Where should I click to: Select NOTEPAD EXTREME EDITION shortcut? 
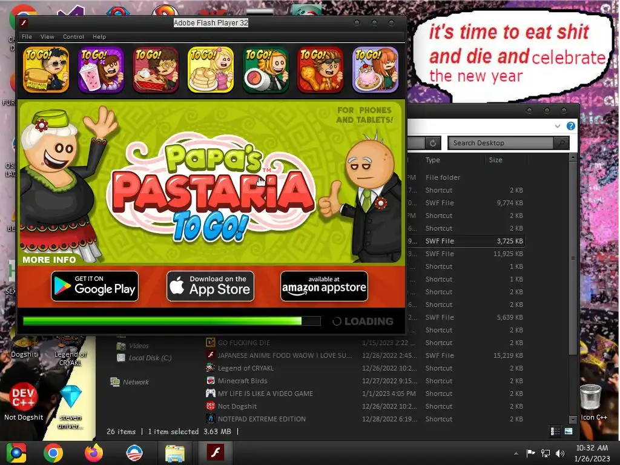click(x=366, y=418)
